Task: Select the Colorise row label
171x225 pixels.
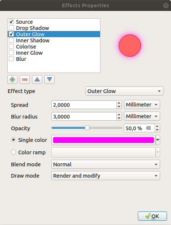Action: tap(26, 46)
